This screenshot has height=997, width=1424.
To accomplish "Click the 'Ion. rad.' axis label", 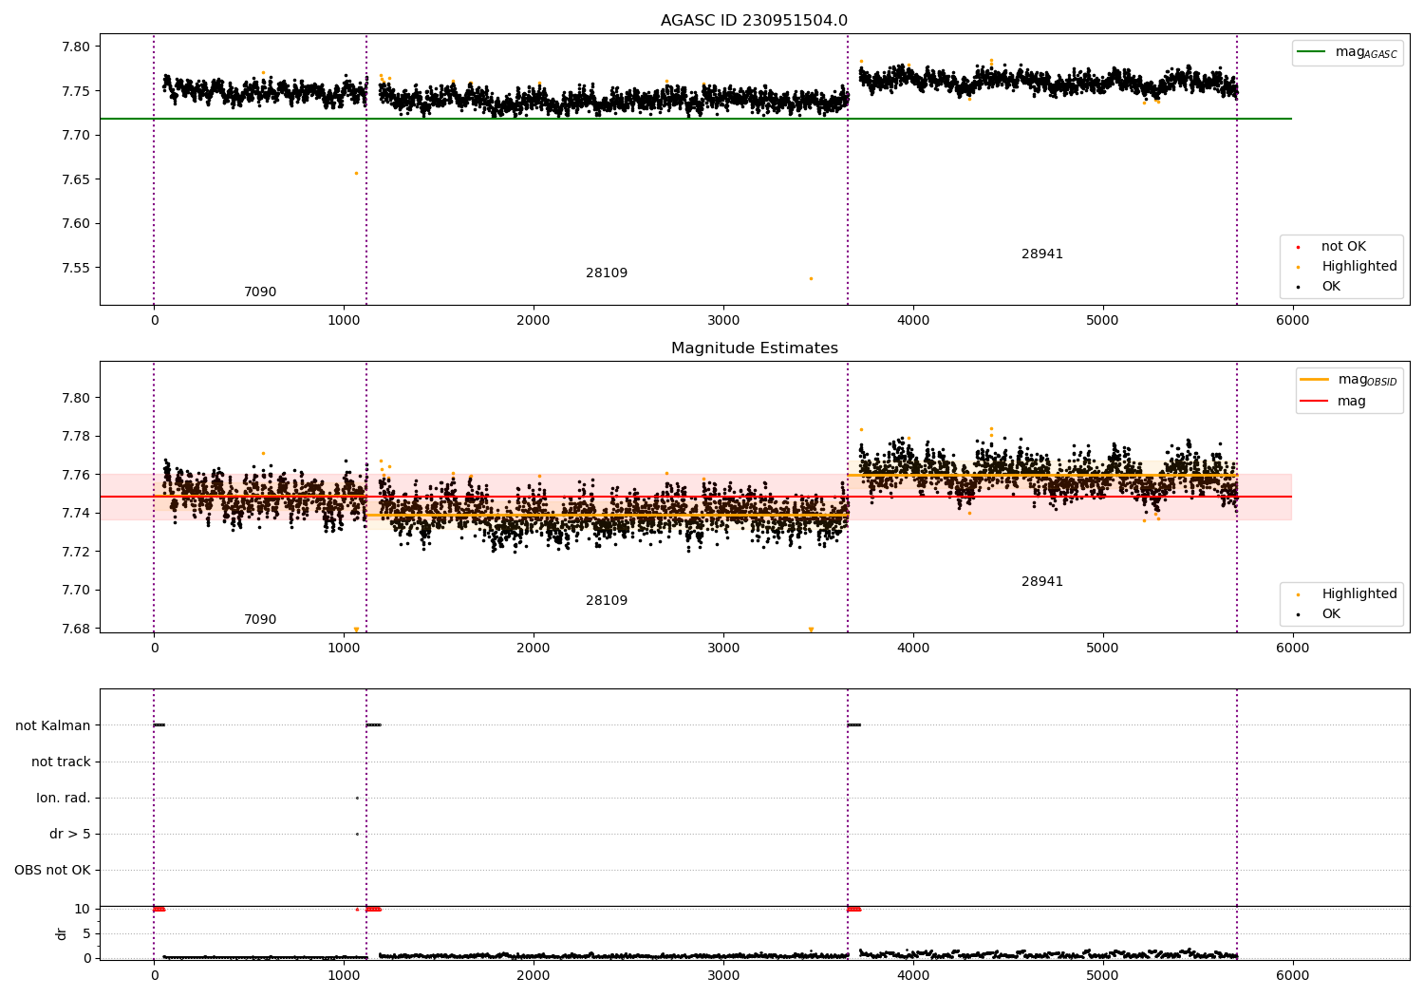I will 64,798.
